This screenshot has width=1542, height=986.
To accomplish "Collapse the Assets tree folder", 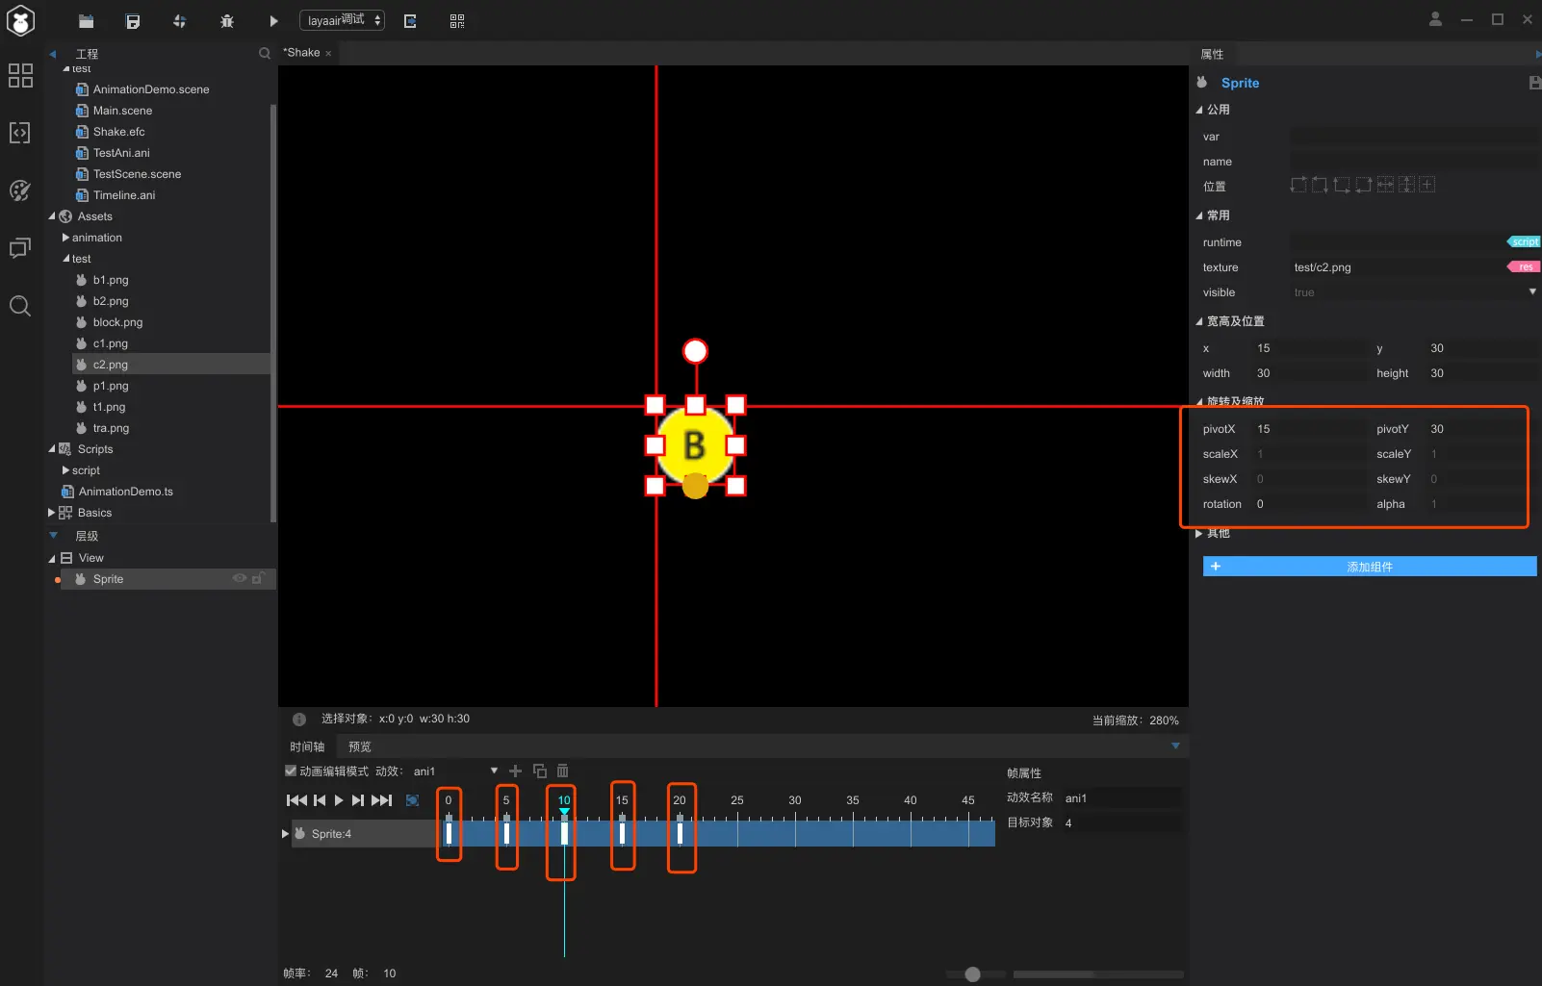I will pos(52,216).
